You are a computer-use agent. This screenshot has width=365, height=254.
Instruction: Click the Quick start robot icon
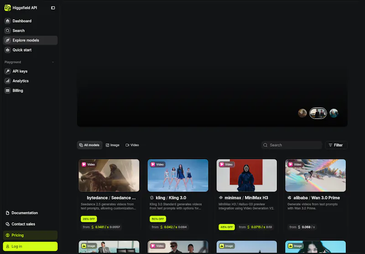[7, 50]
